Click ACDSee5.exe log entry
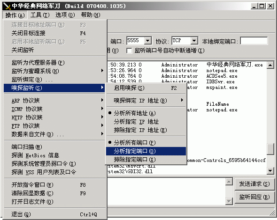Screen dimensions: 277x220 (x=222, y=76)
